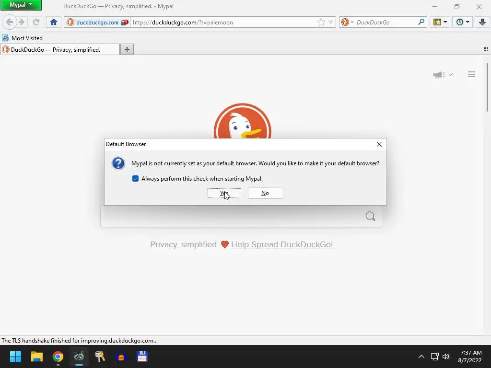Uncheck Always perform this check checkbox
491x368 pixels.
coord(135,179)
